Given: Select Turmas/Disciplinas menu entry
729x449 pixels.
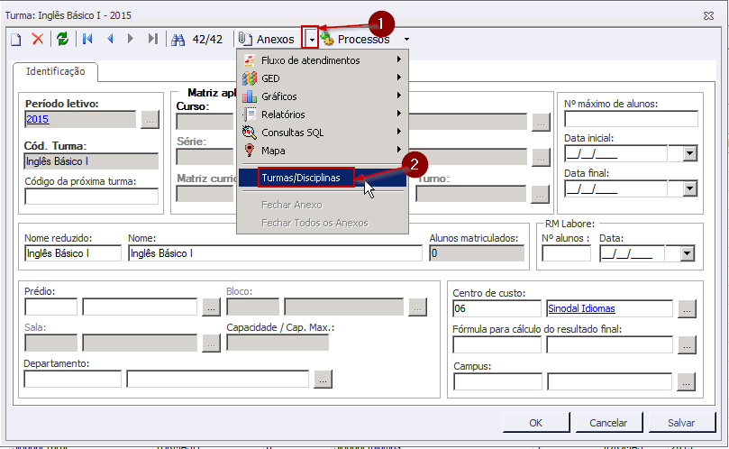Looking at the screenshot, I should 301,179.
